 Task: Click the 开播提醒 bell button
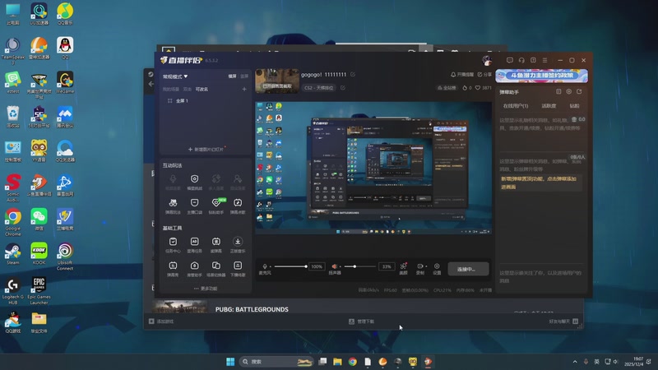tap(462, 75)
